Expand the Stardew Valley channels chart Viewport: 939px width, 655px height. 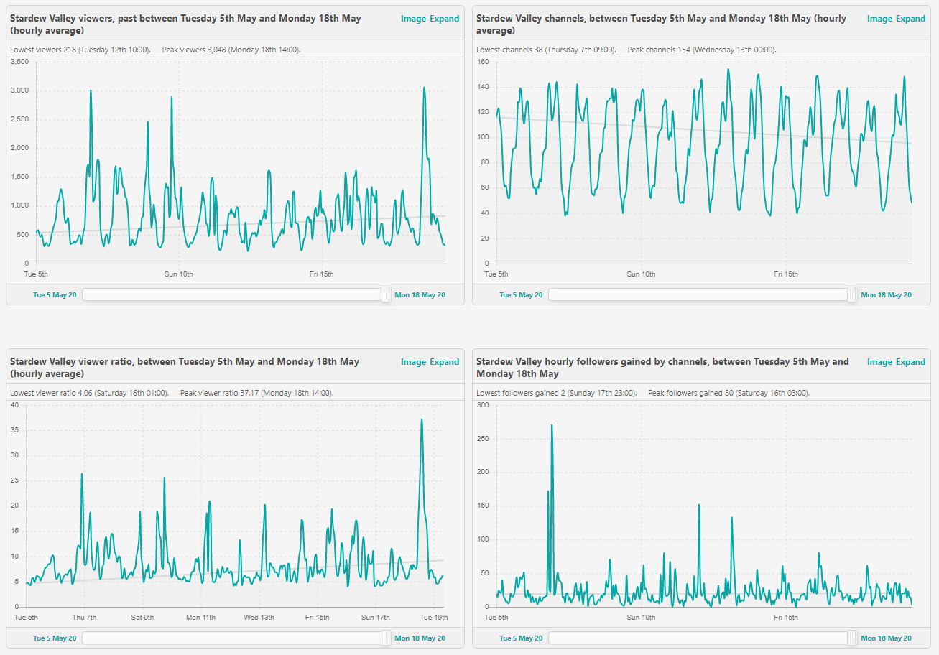tap(910, 19)
